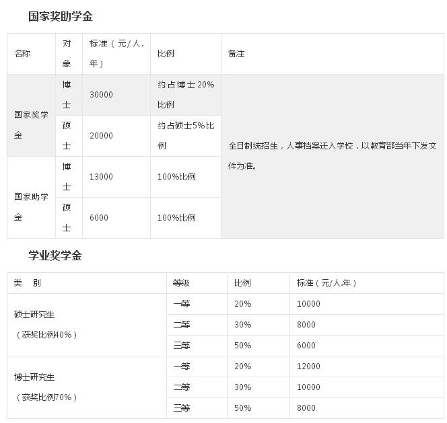Screen dimensions: 447x423
Task: Click the 12000 amount cell
Action: [x=308, y=367]
